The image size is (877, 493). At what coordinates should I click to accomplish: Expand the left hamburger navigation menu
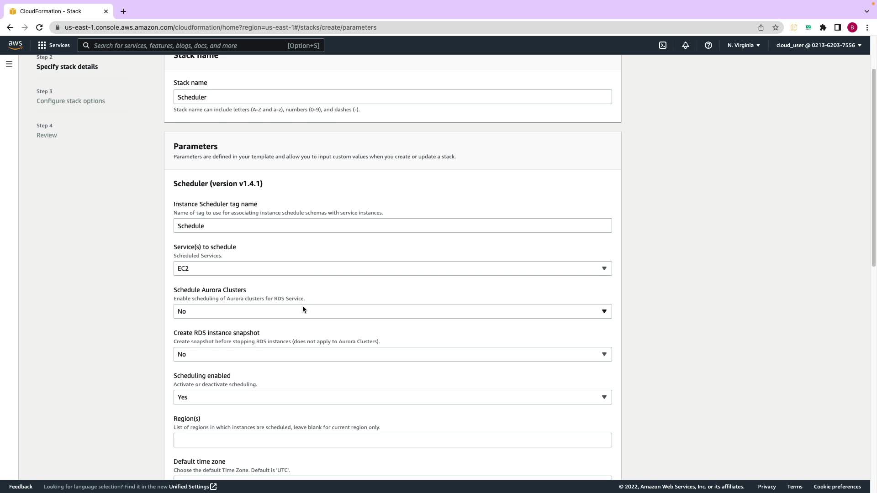pyautogui.click(x=9, y=64)
